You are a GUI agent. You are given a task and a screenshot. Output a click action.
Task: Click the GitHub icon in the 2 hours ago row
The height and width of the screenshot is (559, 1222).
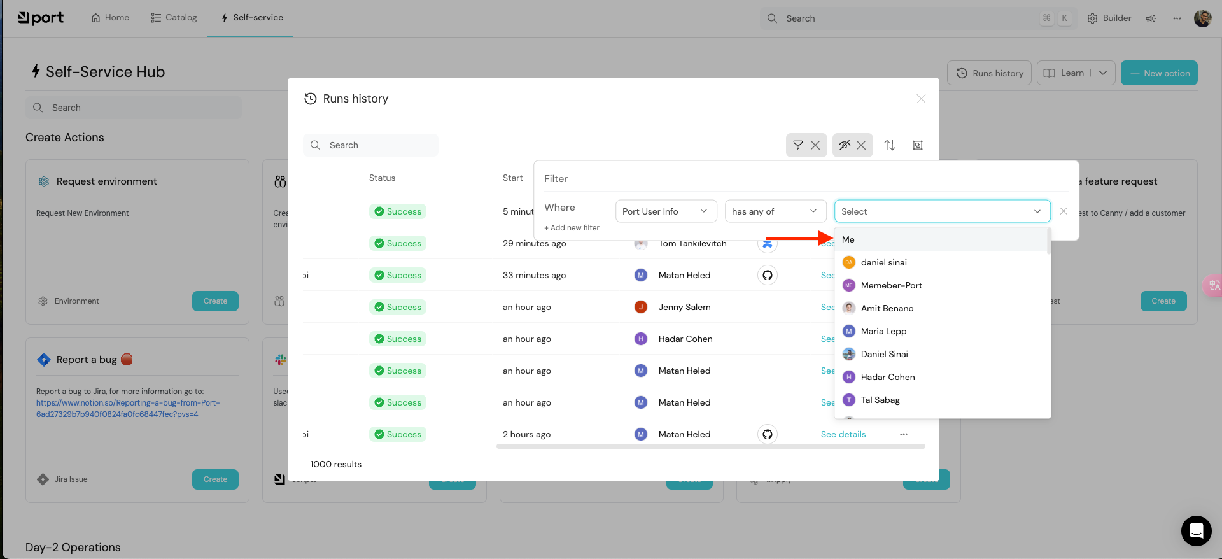tap(768, 434)
